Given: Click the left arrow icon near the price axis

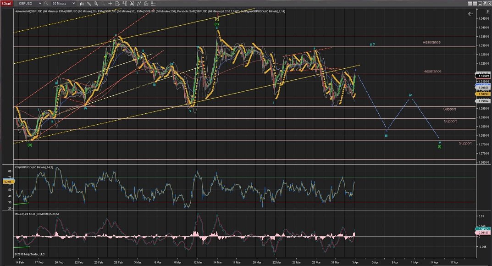Looking at the screenshot, I should 470,14.
